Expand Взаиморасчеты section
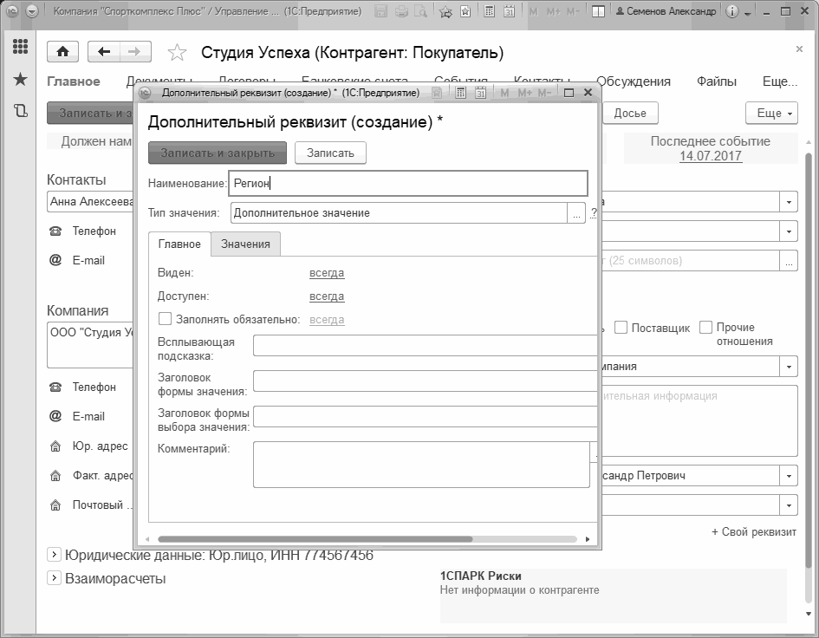This screenshot has height=638, width=819. tap(54, 578)
